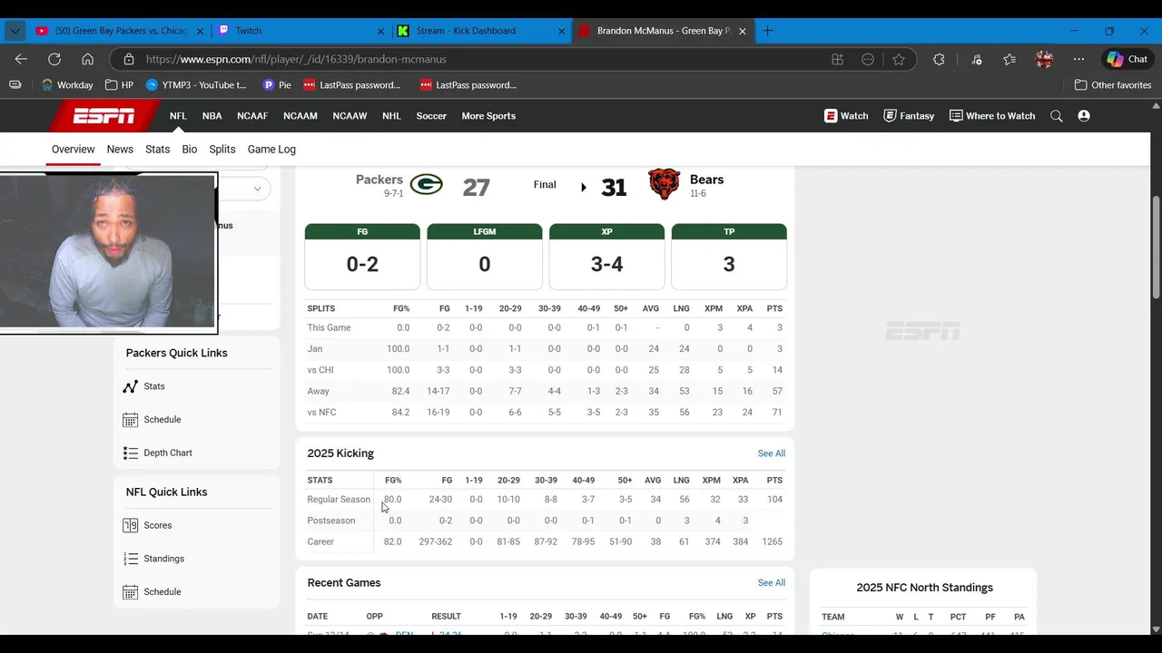Viewport: 1162px width, 653px height.
Task: Open NFL Standings quick link
Action: (x=164, y=559)
